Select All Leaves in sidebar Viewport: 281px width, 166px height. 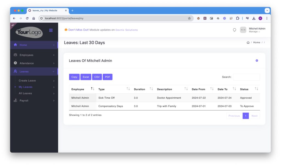[x=25, y=93]
